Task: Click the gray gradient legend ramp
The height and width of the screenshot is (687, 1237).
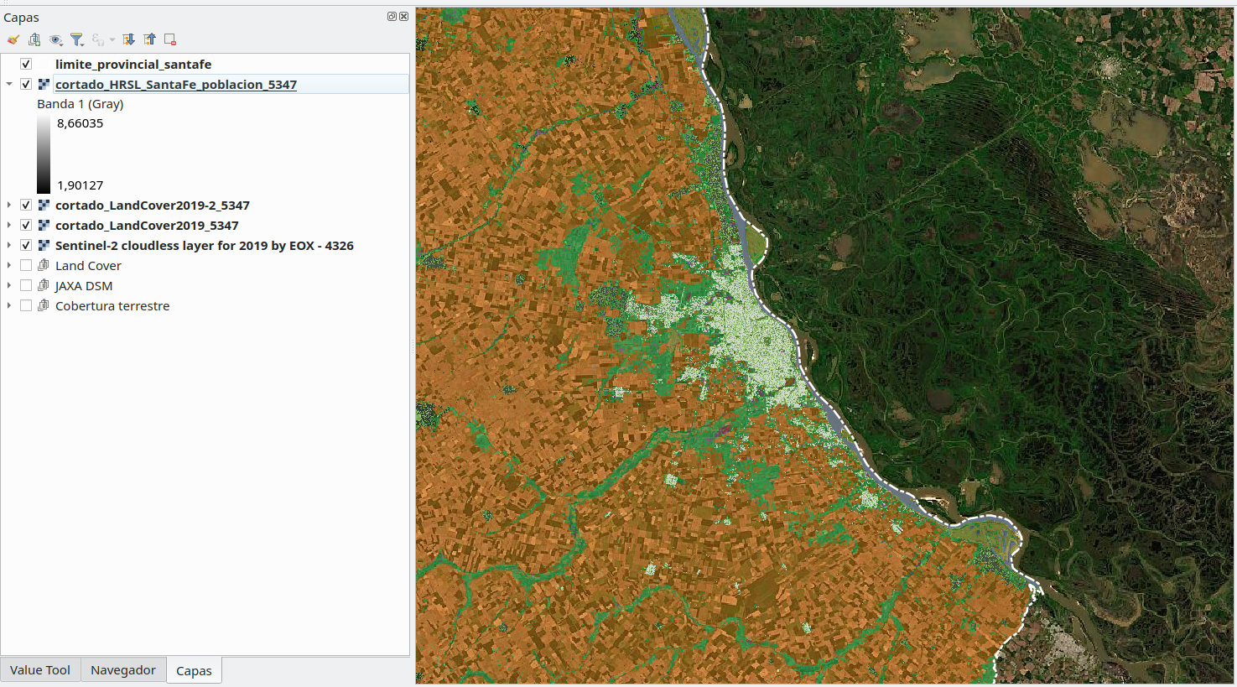Action: pos(44,155)
